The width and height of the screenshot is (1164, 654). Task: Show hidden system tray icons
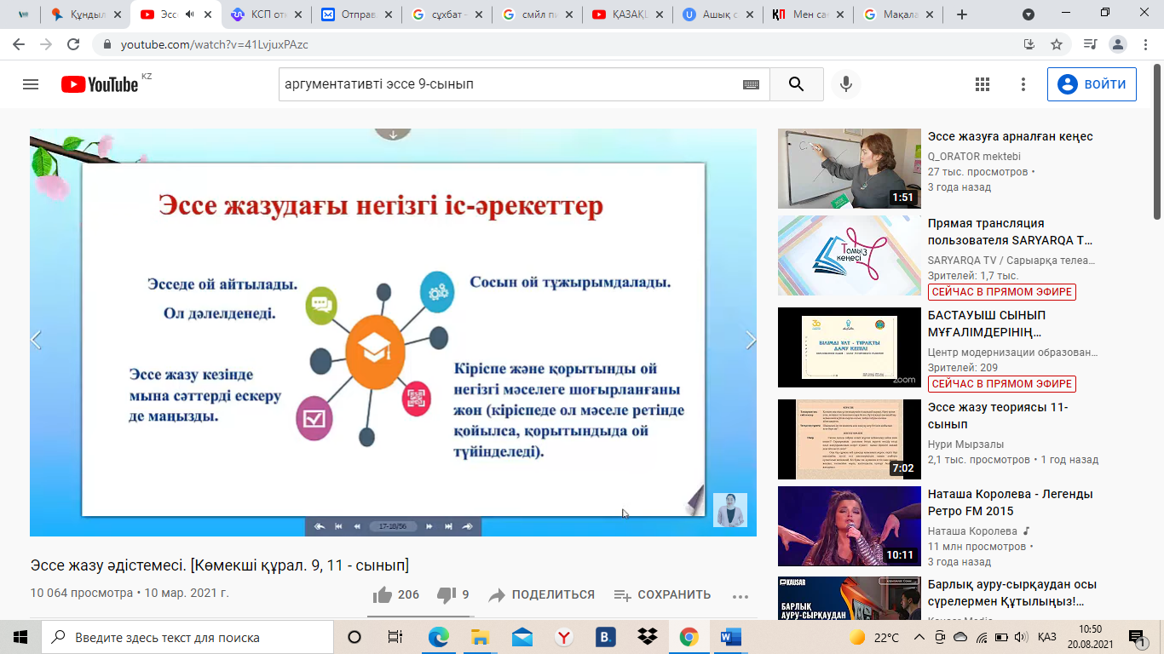point(919,637)
